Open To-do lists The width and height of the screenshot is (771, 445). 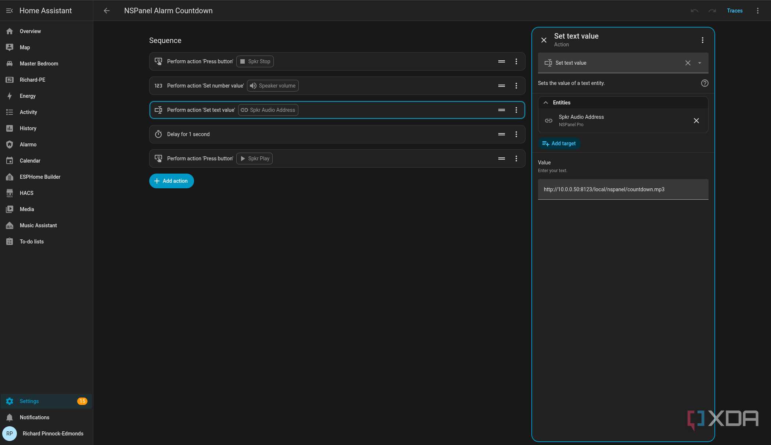pyautogui.click(x=46, y=242)
